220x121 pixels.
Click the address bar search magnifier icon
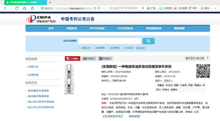[143, 8]
